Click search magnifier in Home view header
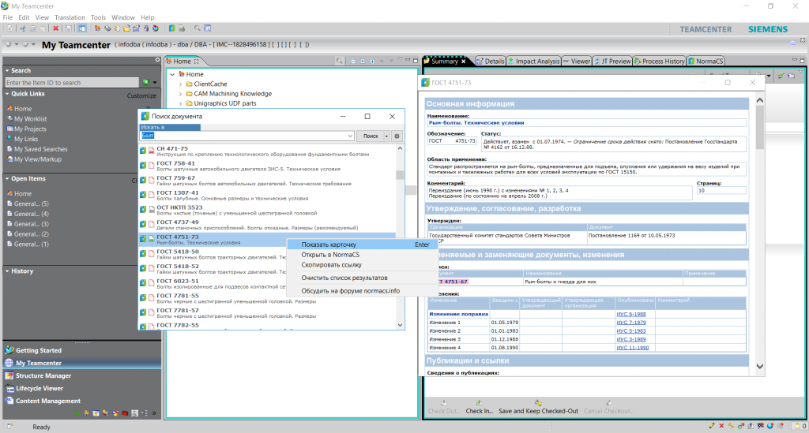Viewport: 809px width, 433px height. pos(339,61)
